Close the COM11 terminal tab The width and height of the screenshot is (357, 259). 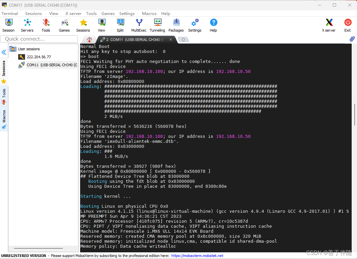[171, 39]
